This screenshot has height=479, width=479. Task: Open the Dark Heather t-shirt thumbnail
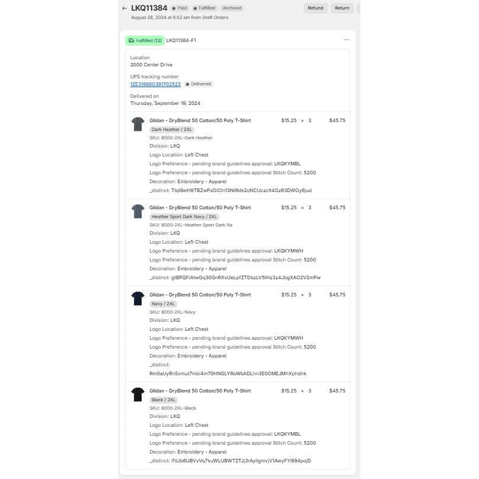138,124
